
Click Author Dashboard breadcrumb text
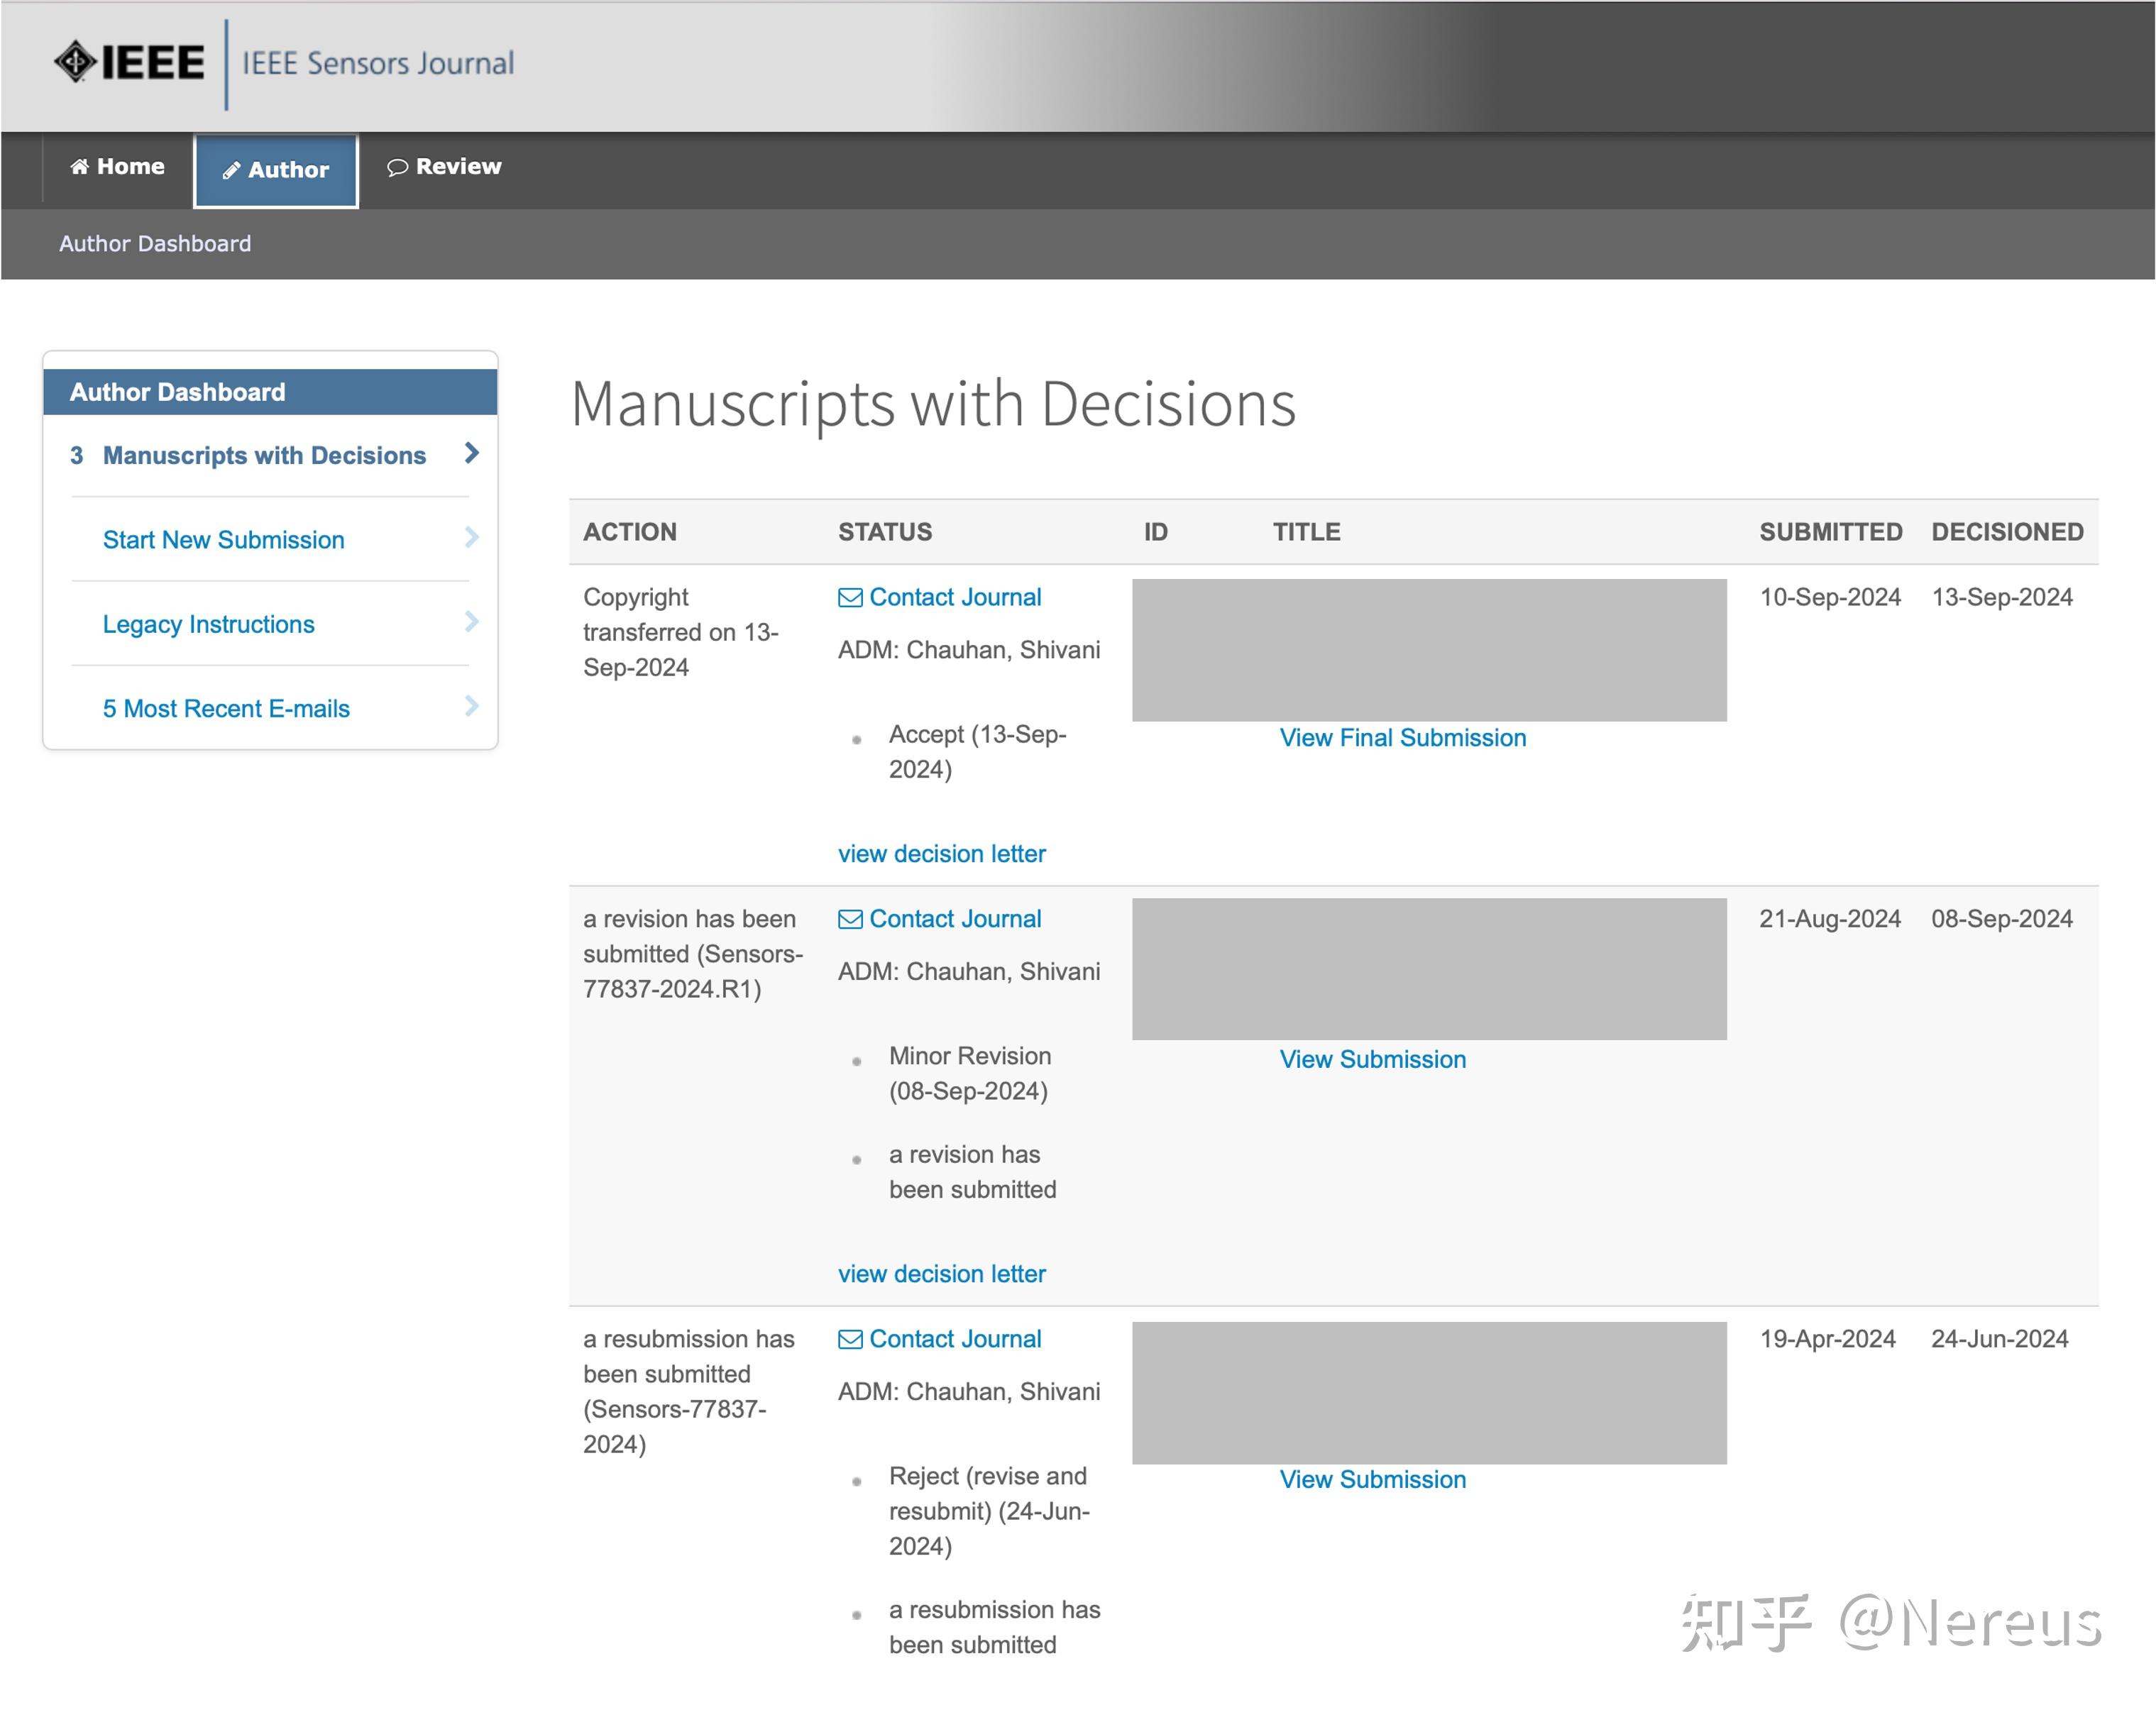point(155,244)
